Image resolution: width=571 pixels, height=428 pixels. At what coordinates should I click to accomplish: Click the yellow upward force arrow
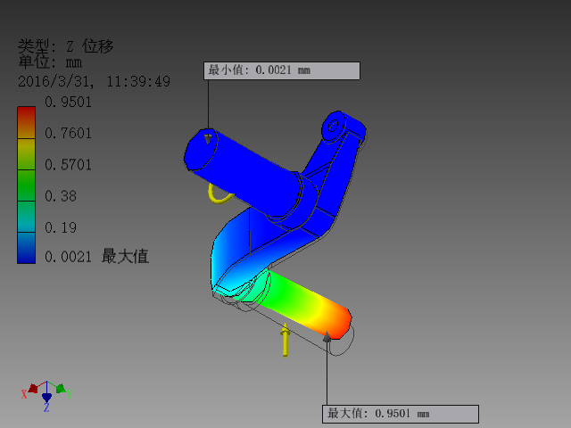point(285,340)
